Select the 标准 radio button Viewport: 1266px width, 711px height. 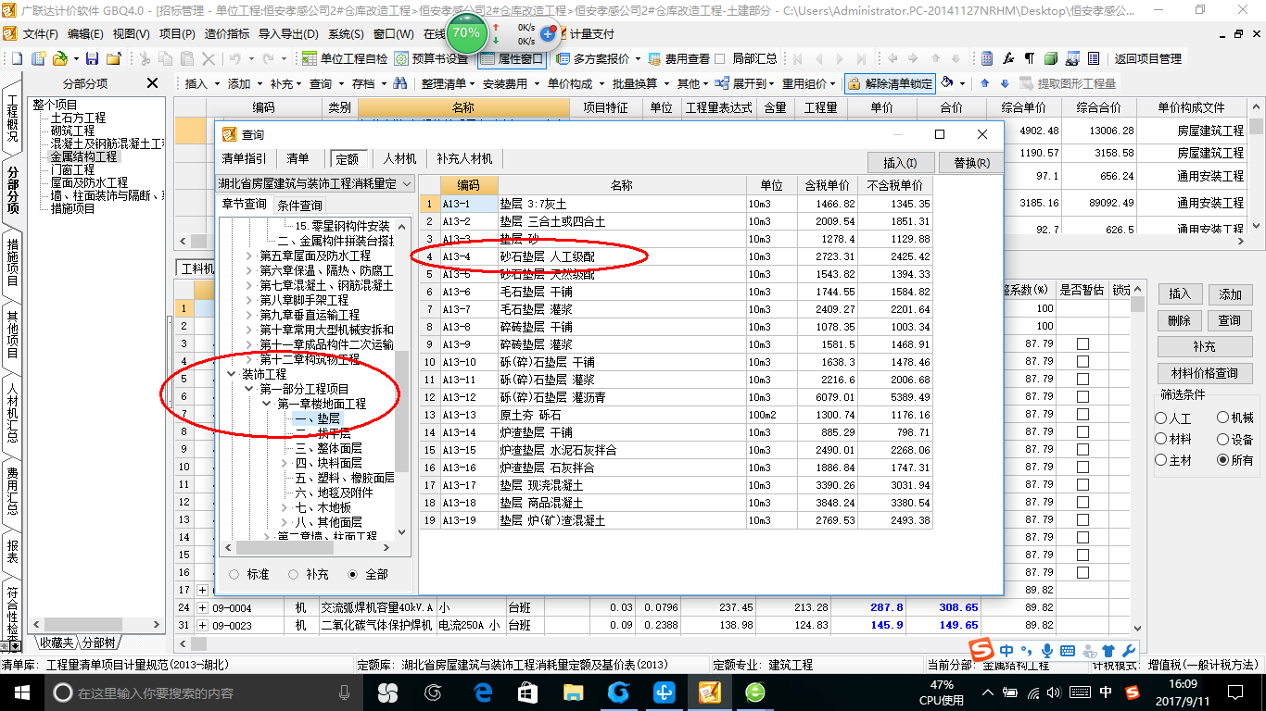234,574
